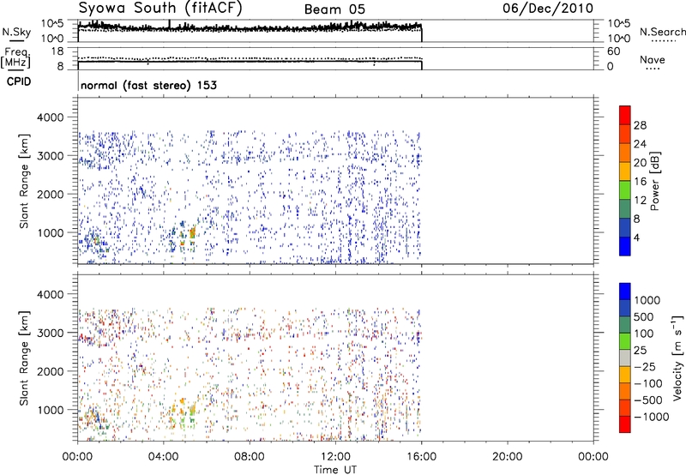This screenshot has height=475, width=686.
Task: Click the "Nave" legend label
Action: pos(653,60)
